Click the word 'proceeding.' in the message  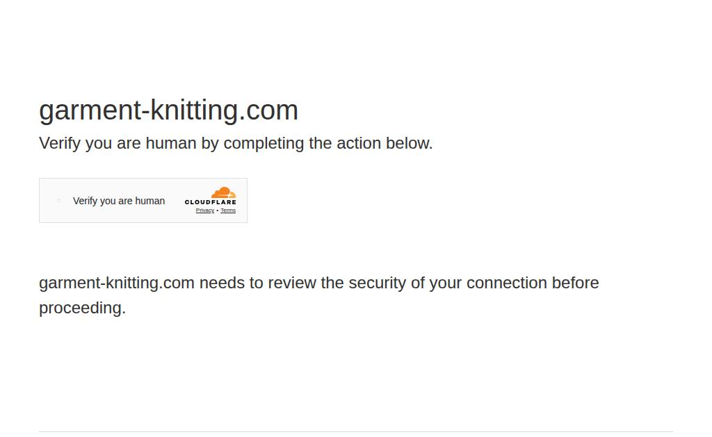(82, 308)
